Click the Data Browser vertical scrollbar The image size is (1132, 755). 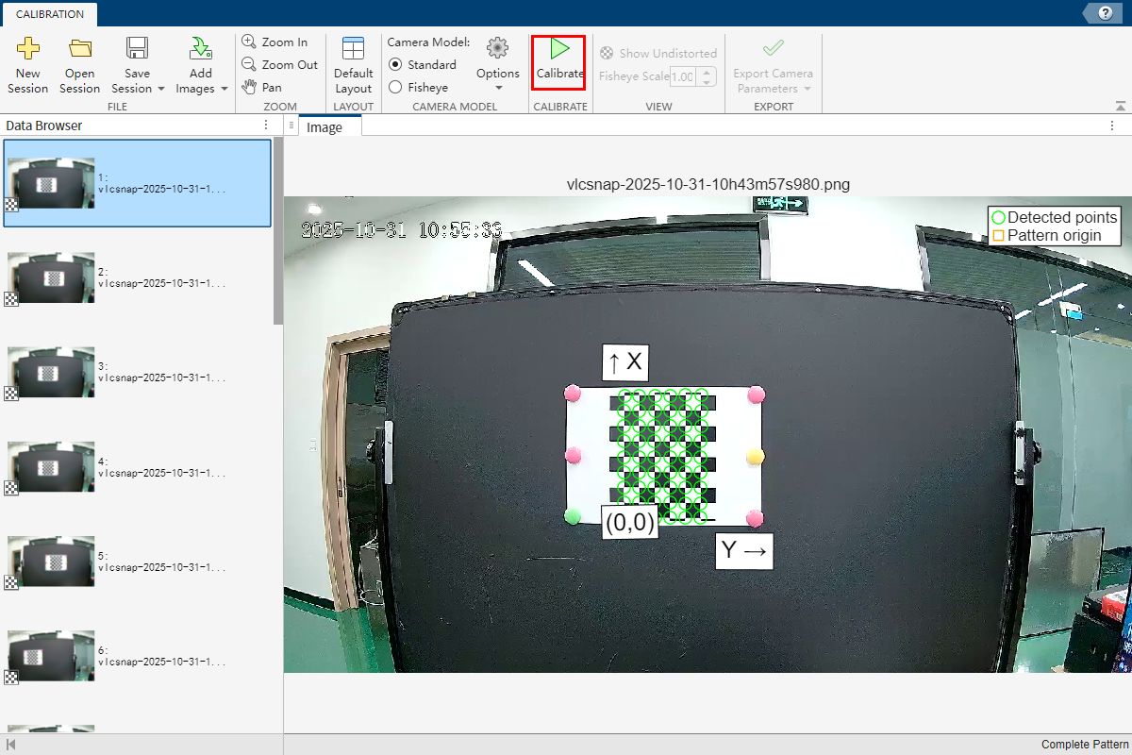pos(278,231)
